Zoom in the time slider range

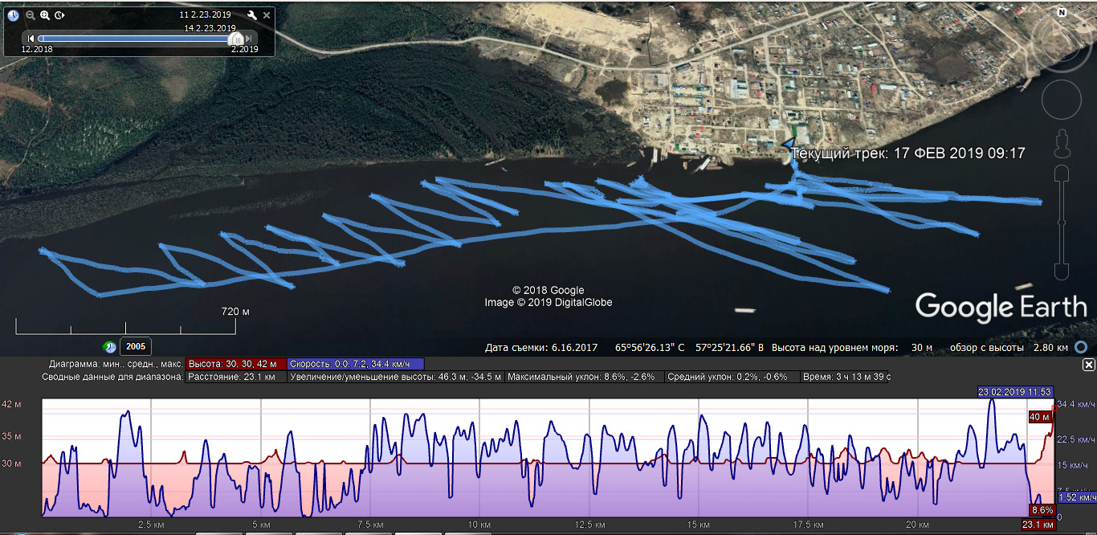point(45,15)
